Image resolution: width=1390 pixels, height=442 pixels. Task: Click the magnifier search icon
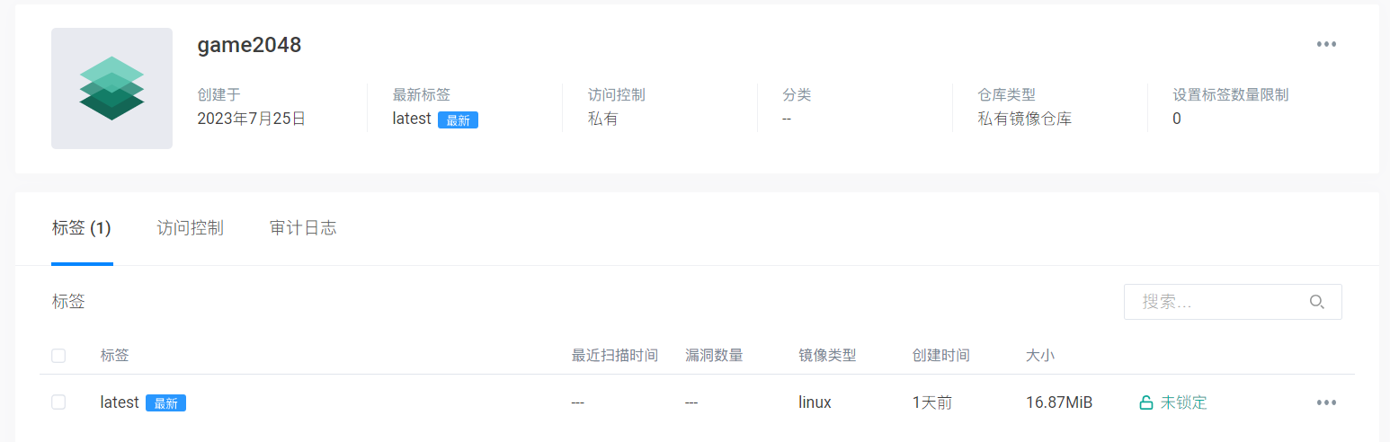point(1316,302)
